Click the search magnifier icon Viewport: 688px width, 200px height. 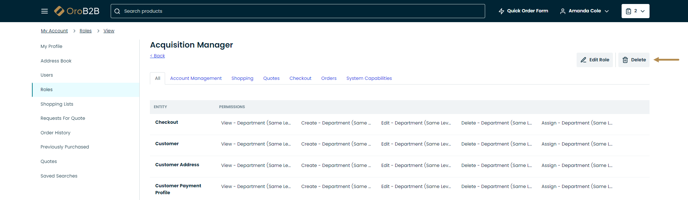(x=117, y=11)
